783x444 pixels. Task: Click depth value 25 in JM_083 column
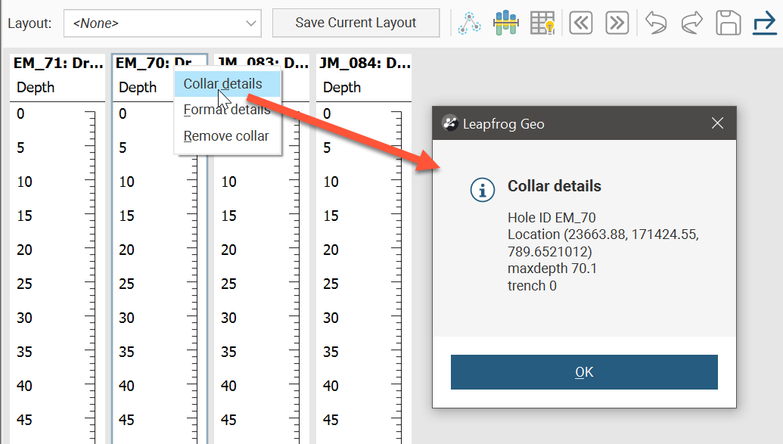[228, 284]
